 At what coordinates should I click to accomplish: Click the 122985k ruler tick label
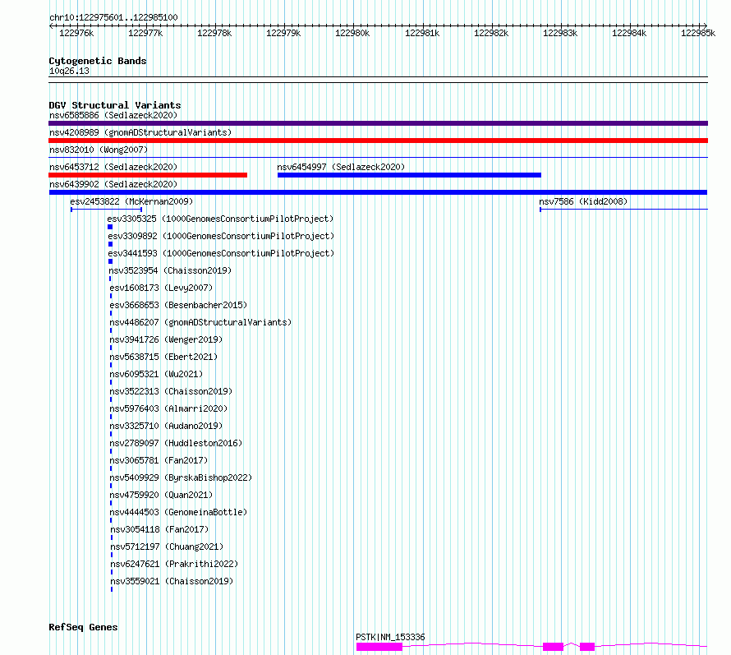[x=698, y=33]
